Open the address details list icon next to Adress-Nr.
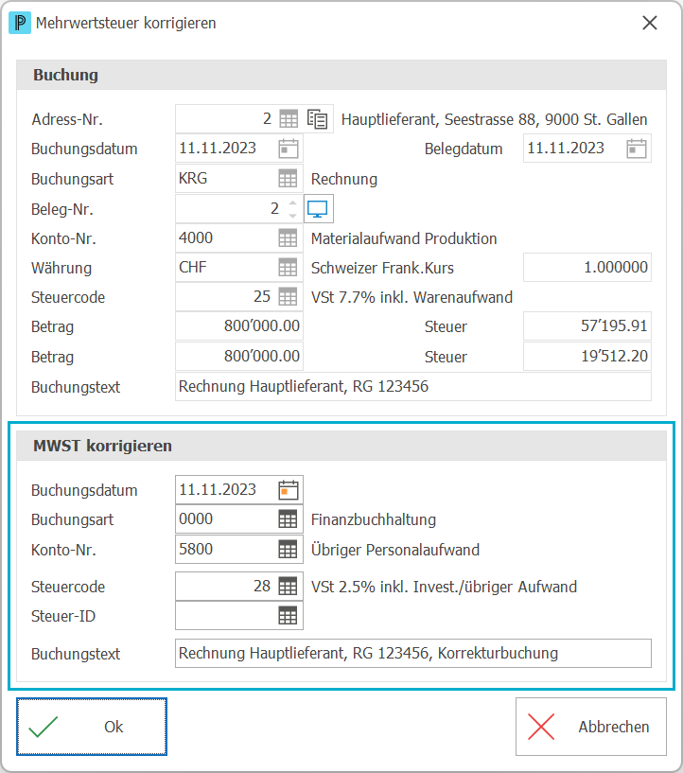 coord(317,119)
